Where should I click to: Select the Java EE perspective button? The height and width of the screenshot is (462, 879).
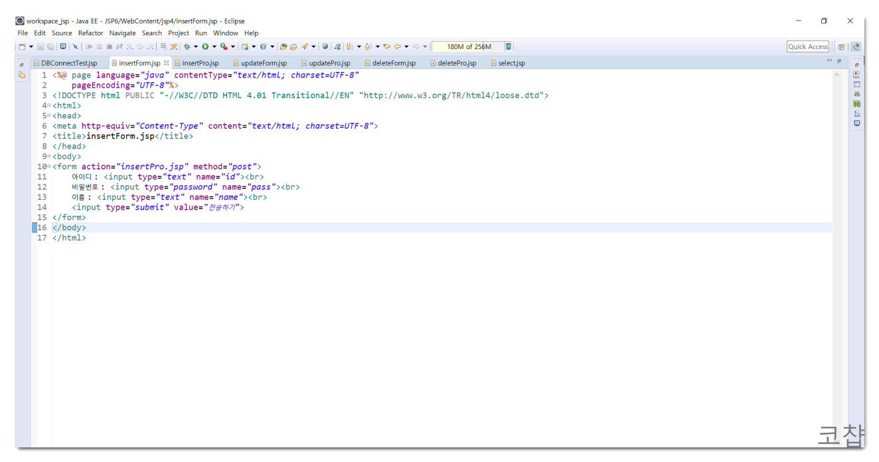pyautogui.click(x=856, y=46)
